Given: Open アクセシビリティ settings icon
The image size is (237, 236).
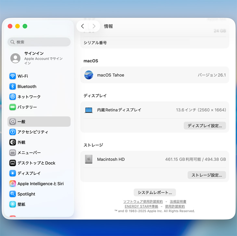Looking at the screenshot, I should (13, 132).
